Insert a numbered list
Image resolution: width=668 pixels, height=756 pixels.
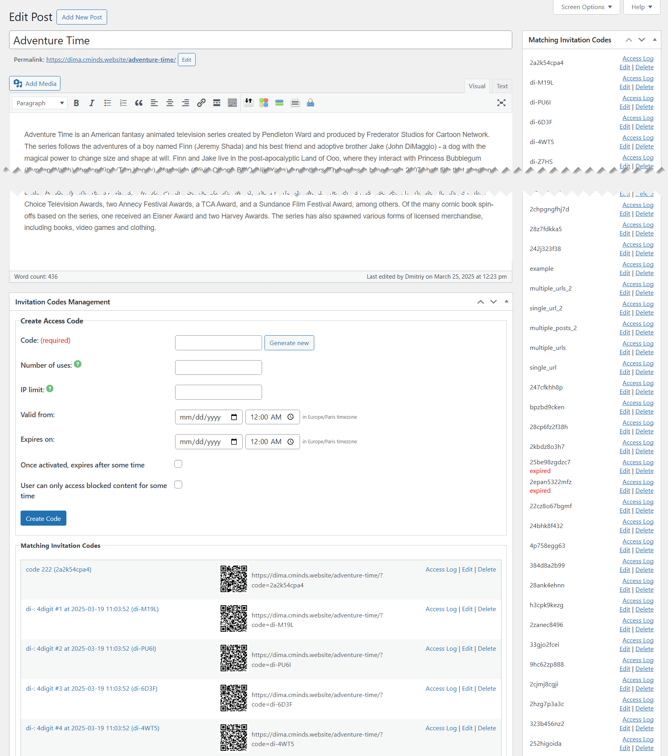tap(123, 103)
